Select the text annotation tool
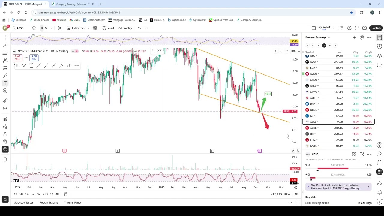 click(5, 83)
